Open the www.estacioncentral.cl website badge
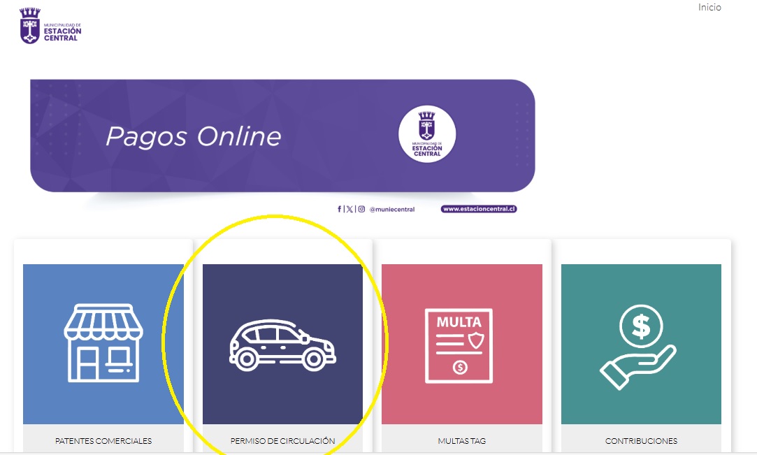Screen dimensions: 757x455 pos(479,209)
